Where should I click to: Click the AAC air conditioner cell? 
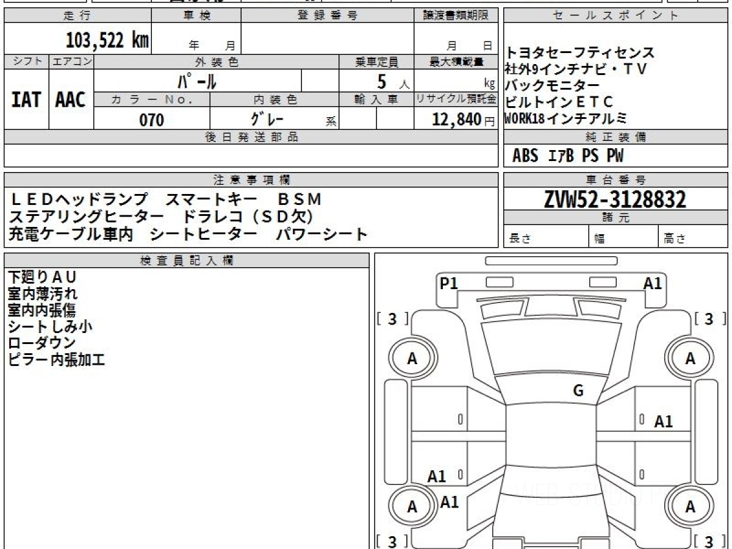click(x=71, y=100)
